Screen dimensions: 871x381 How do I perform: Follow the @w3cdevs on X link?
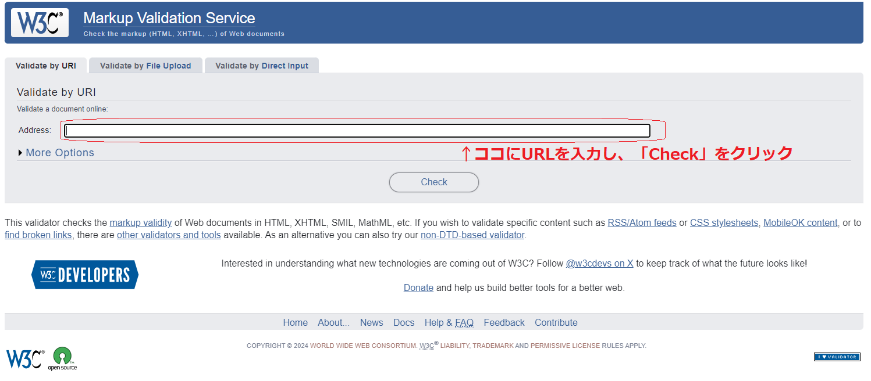click(x=599, y=263)
